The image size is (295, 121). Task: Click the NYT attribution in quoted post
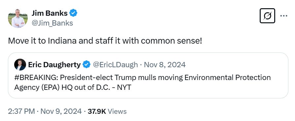124,87
